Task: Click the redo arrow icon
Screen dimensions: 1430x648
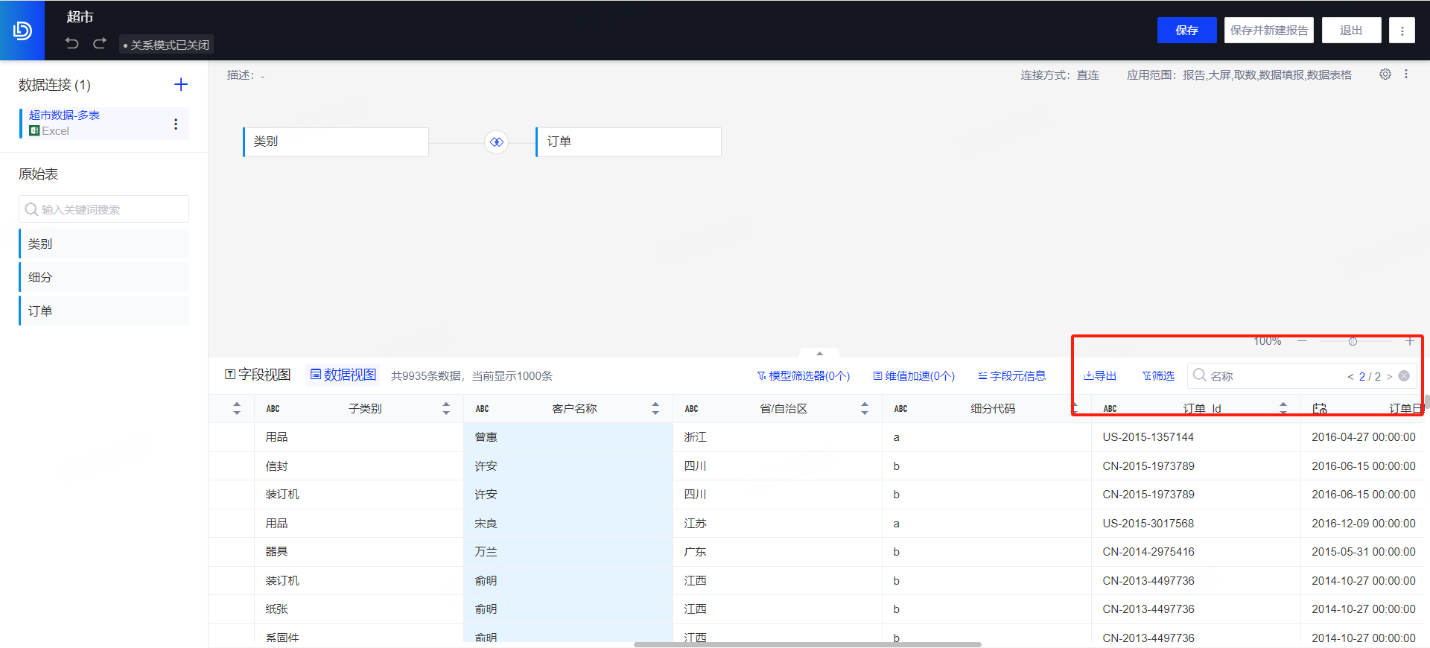Action: coord(100,43)
